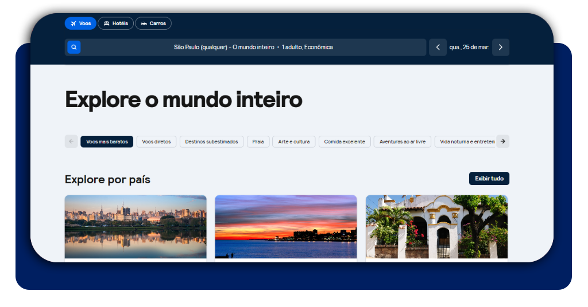
Task: Open the city skyline lake country card
Action: tap(136, 227)
